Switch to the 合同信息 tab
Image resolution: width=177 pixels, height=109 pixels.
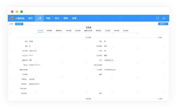49,31
